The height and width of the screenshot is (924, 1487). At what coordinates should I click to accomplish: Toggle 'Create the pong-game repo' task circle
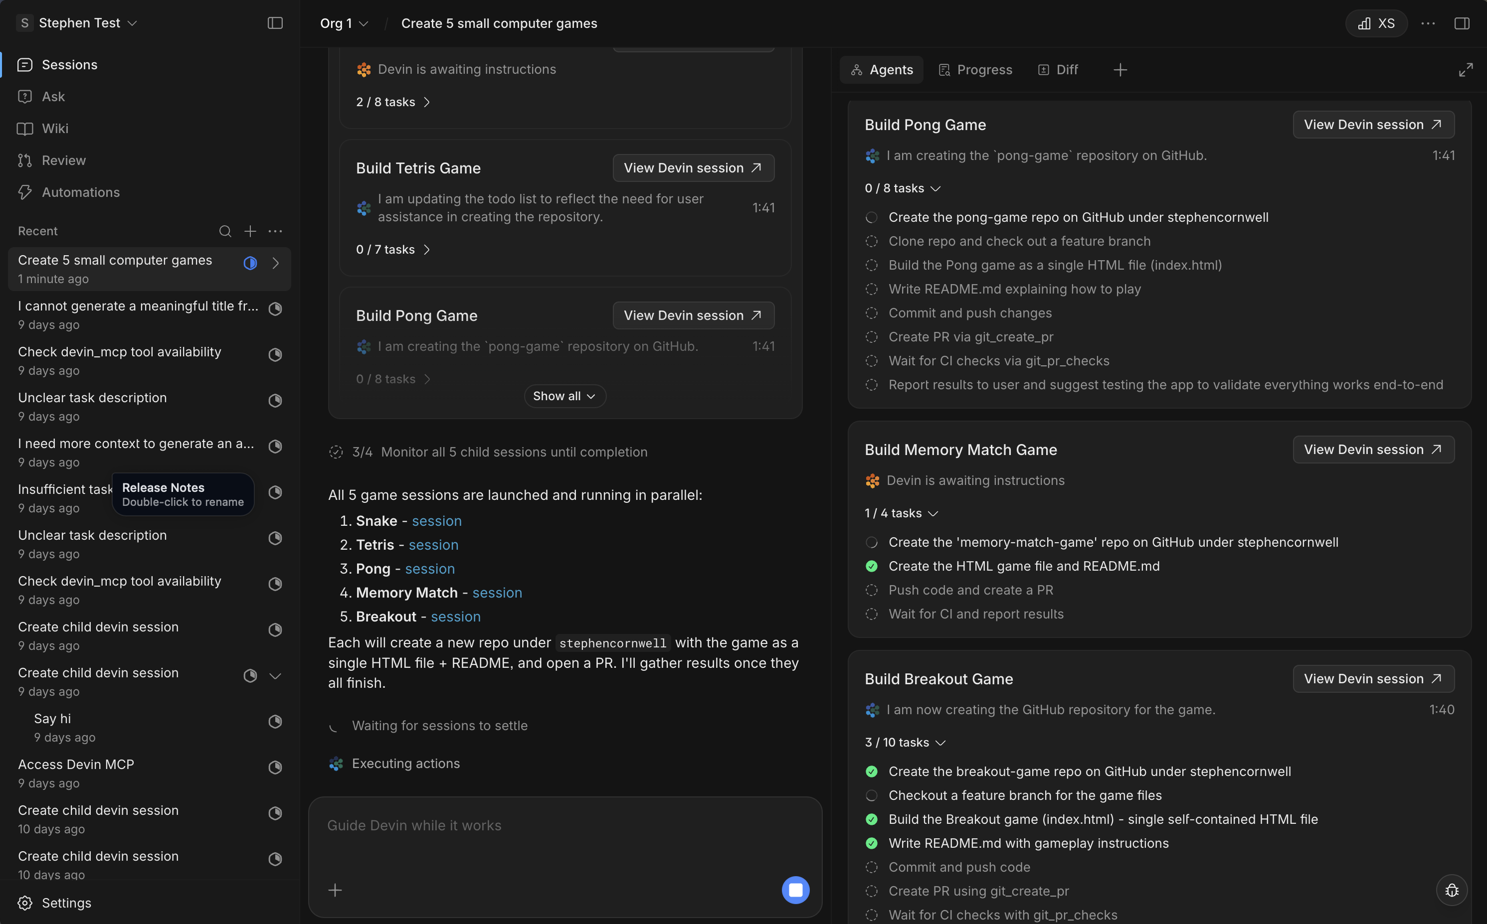[x=871, y=218]
